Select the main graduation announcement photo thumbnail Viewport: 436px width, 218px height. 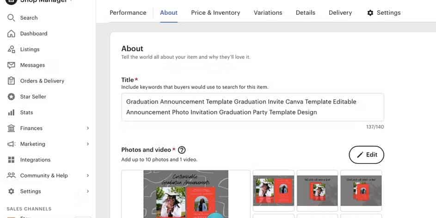click(x=186, y=194)
